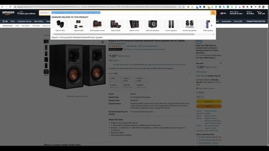The image size is (269, 151).
Task: Choose the 1 unit size option
Action: (x=115, y=83)
